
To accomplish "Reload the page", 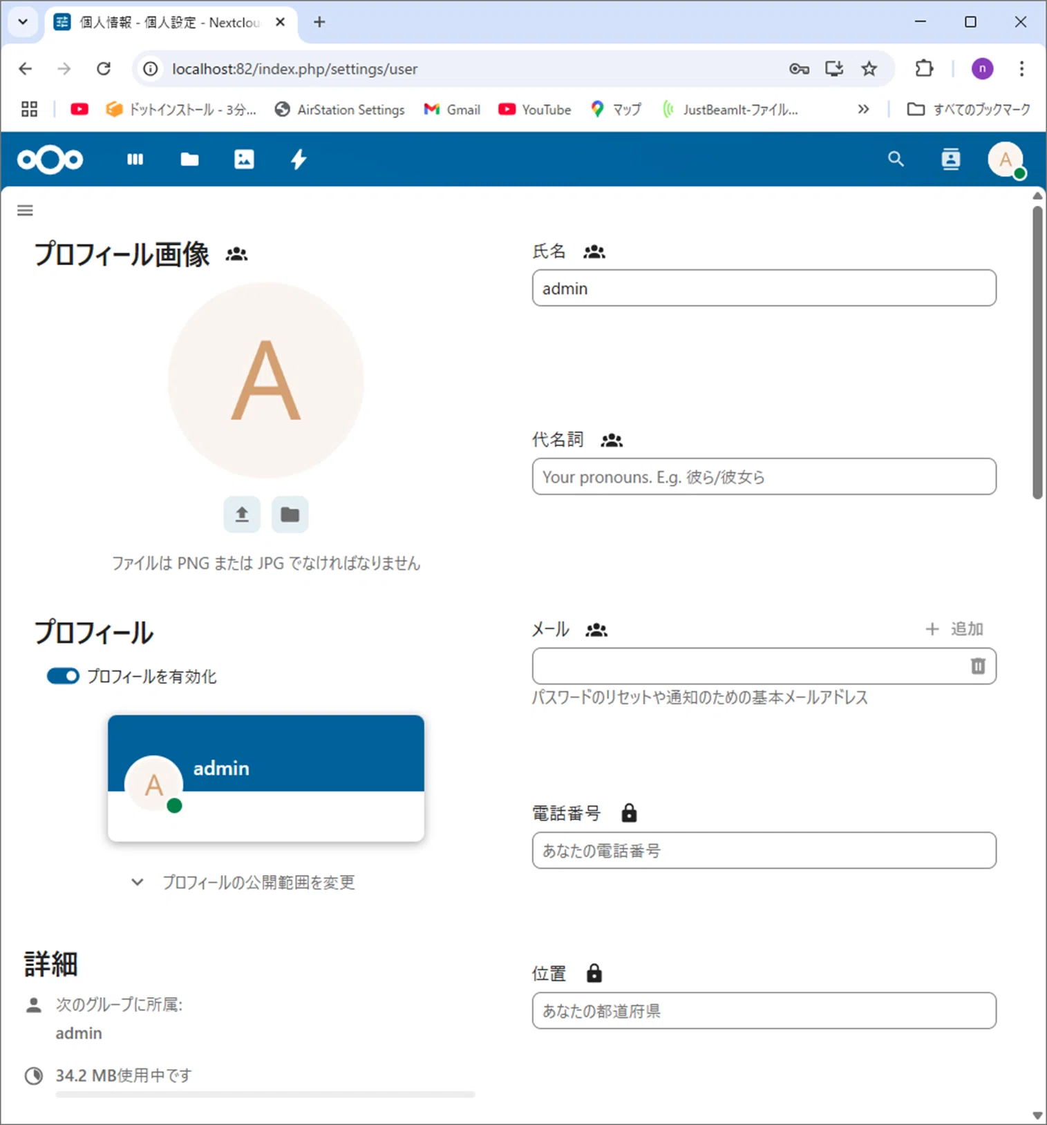I will [104, 68].
